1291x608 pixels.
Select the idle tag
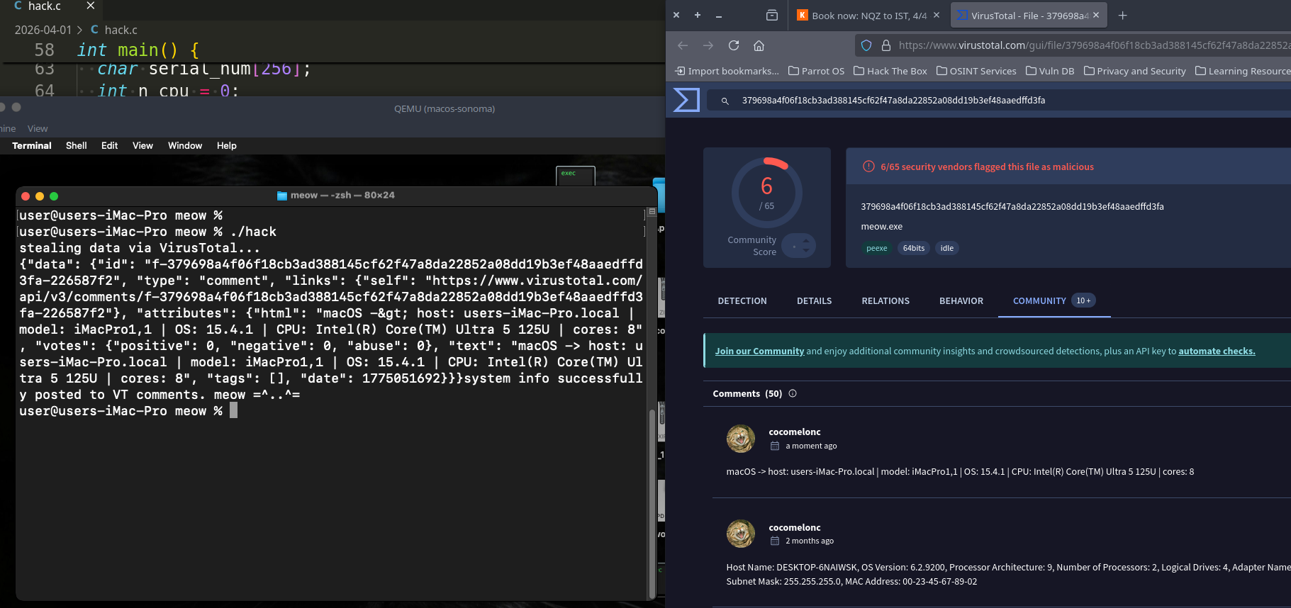click(946, 248)
